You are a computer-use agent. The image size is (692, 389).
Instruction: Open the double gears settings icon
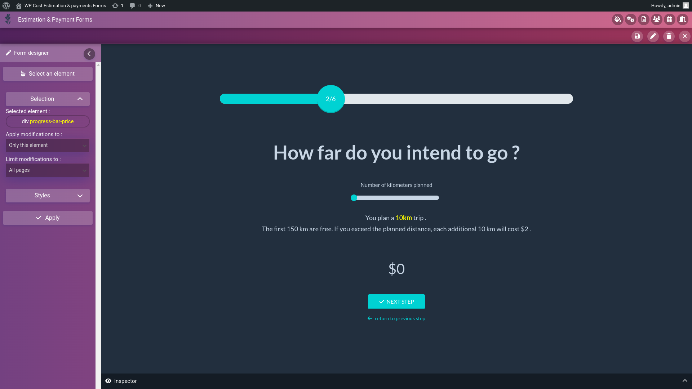point(630,19)
